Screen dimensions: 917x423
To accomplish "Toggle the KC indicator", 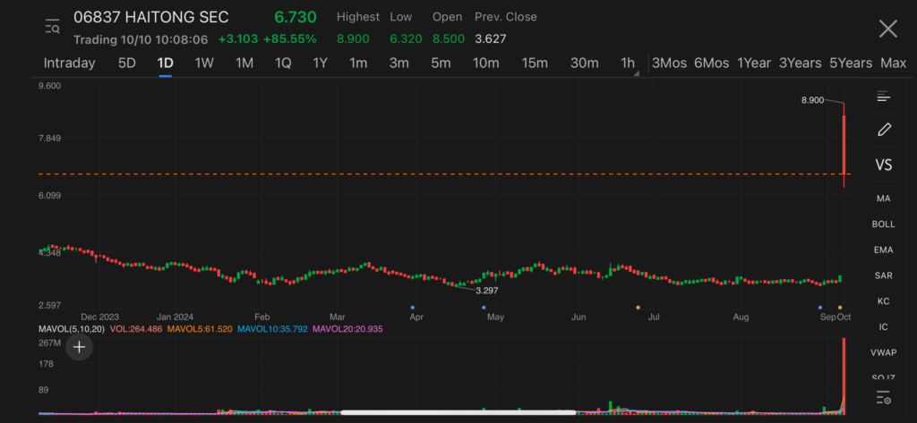I will click(x=883, y=300).
